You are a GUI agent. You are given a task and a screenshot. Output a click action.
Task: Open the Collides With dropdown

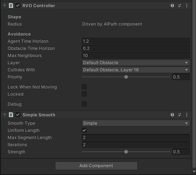(136, 70)
